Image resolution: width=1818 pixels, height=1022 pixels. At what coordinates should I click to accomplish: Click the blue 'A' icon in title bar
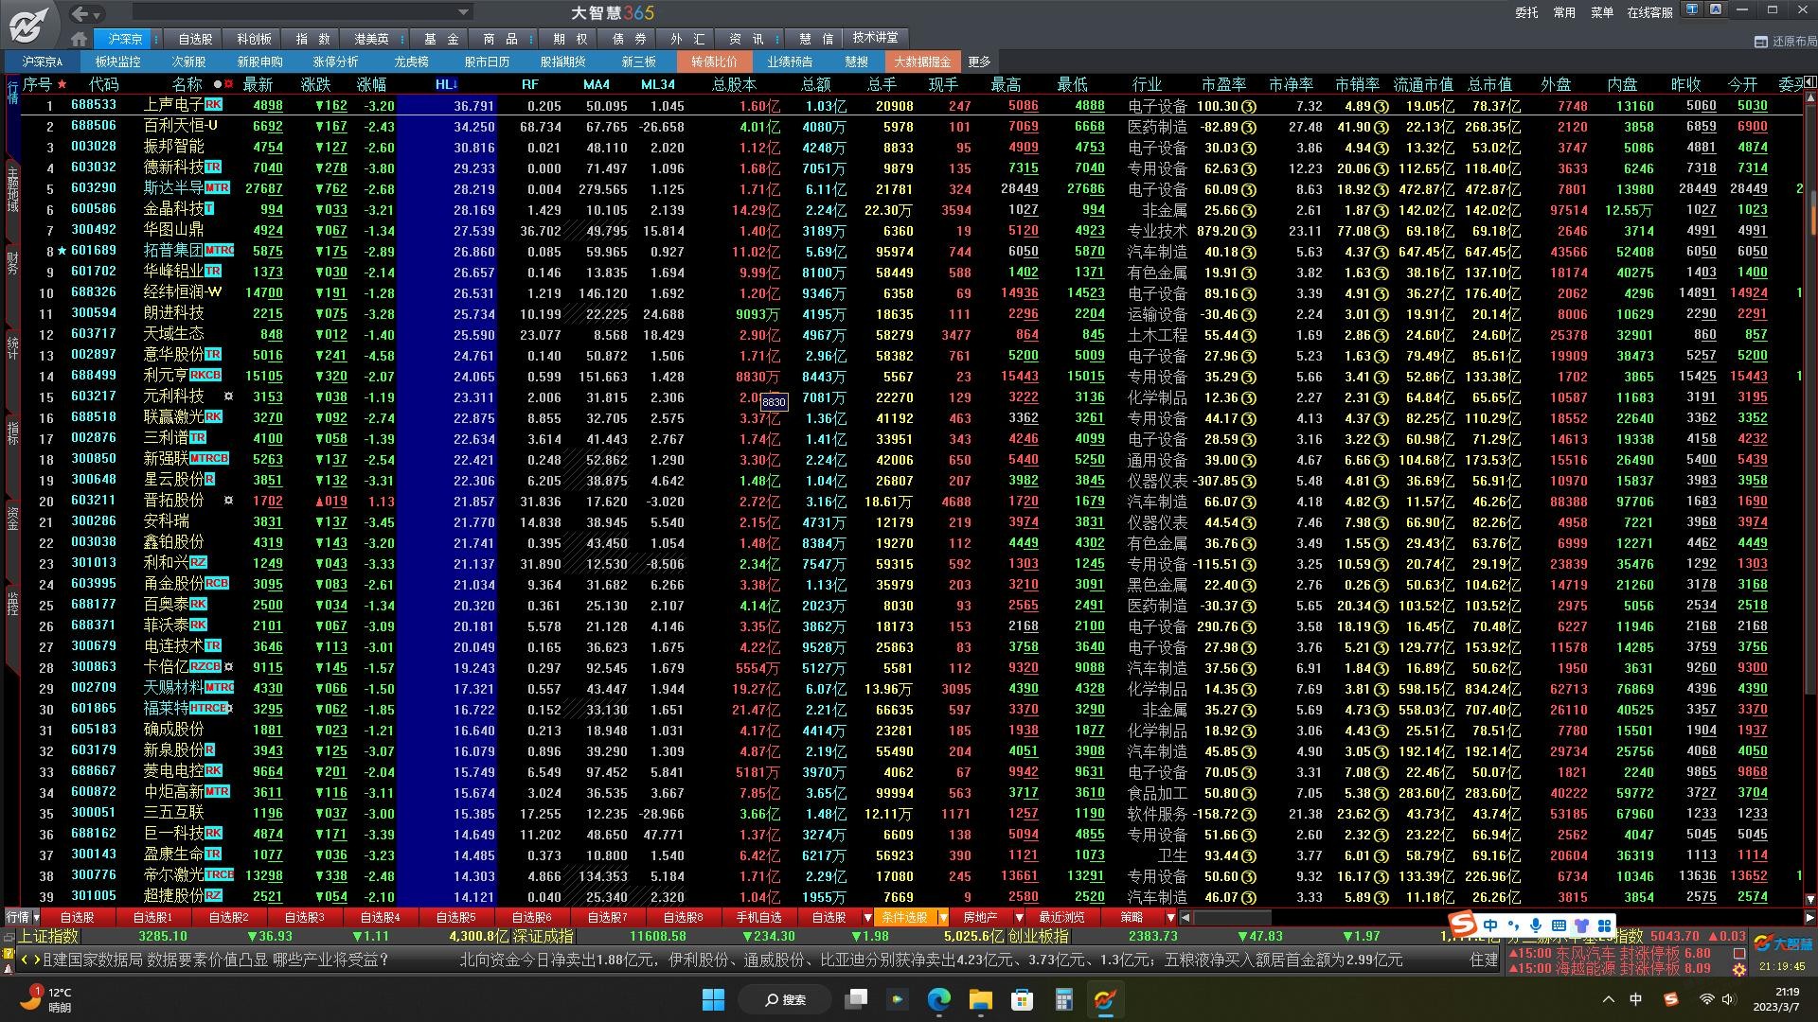pos(1716,9)
